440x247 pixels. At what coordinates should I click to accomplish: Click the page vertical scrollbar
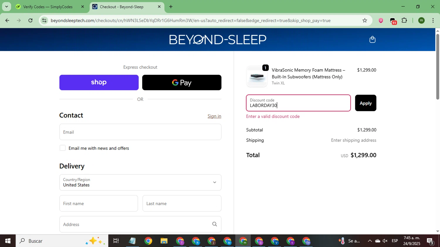coord(438,67)
